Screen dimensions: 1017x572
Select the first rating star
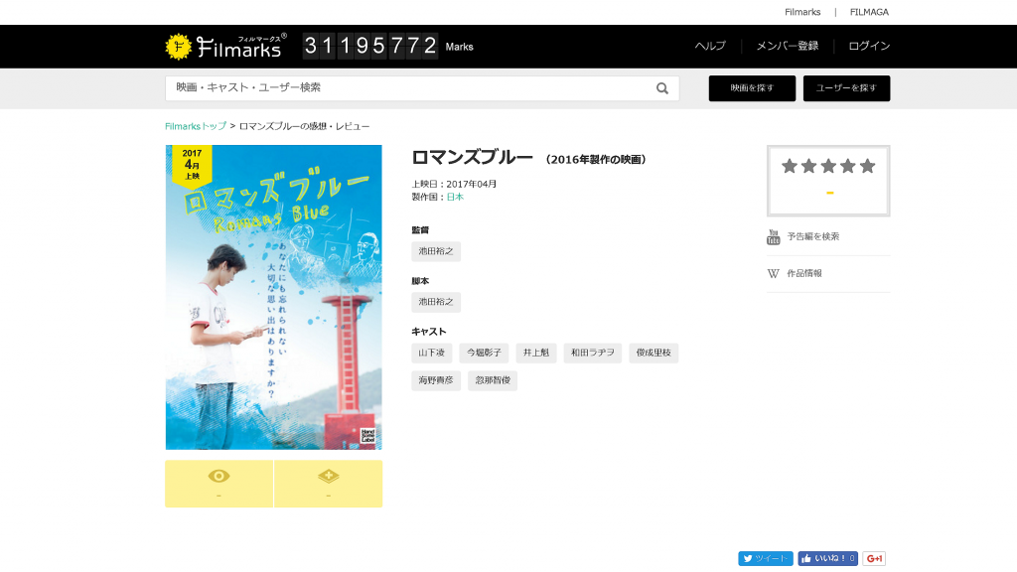pyautogui.click(x=790, y=166)
